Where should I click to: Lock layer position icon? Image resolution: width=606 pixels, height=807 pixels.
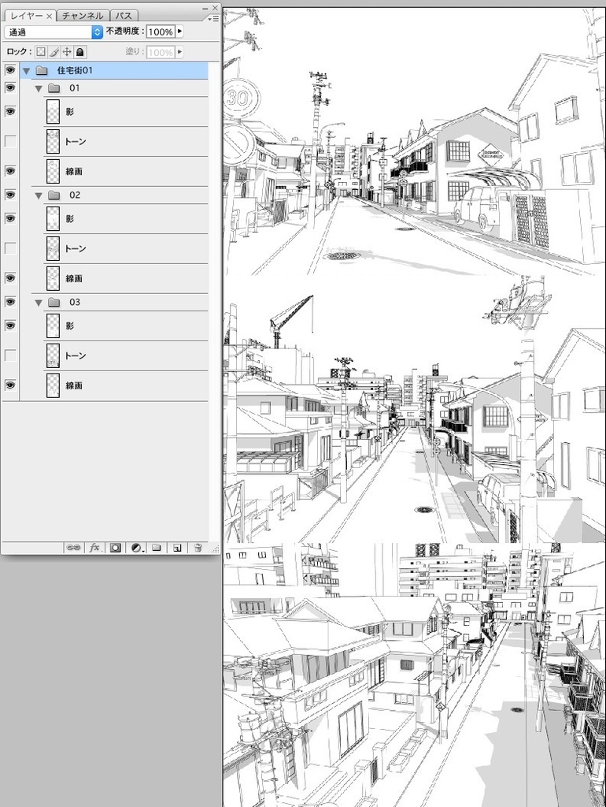coord(67,52)
